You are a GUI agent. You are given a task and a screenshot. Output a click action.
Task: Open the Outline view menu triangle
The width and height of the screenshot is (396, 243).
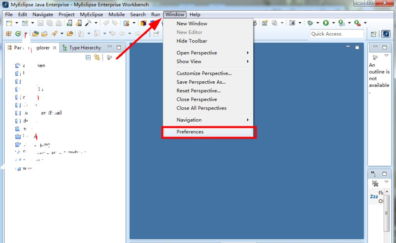coord(386,55)
